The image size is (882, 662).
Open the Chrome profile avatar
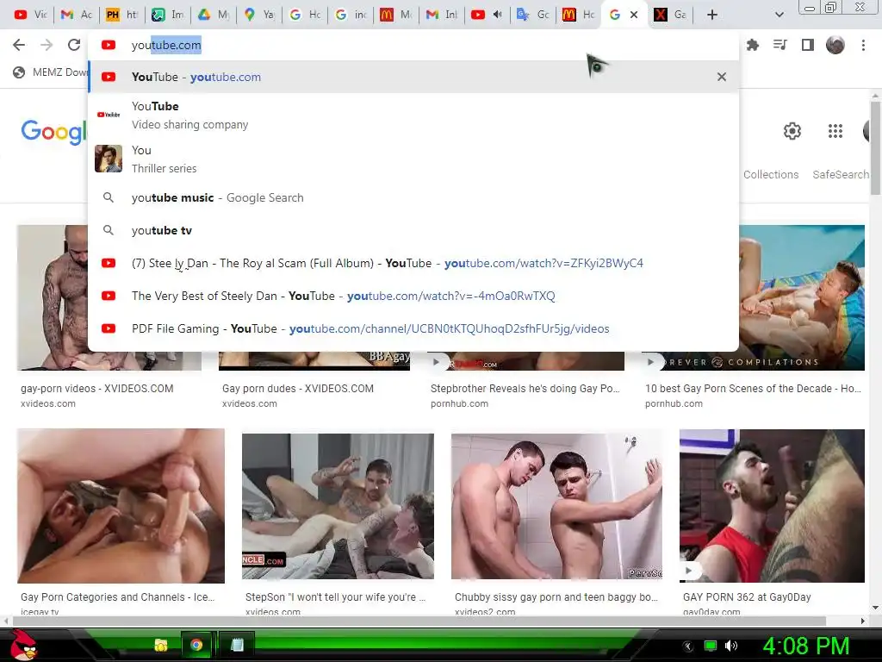tap(835, 45)
